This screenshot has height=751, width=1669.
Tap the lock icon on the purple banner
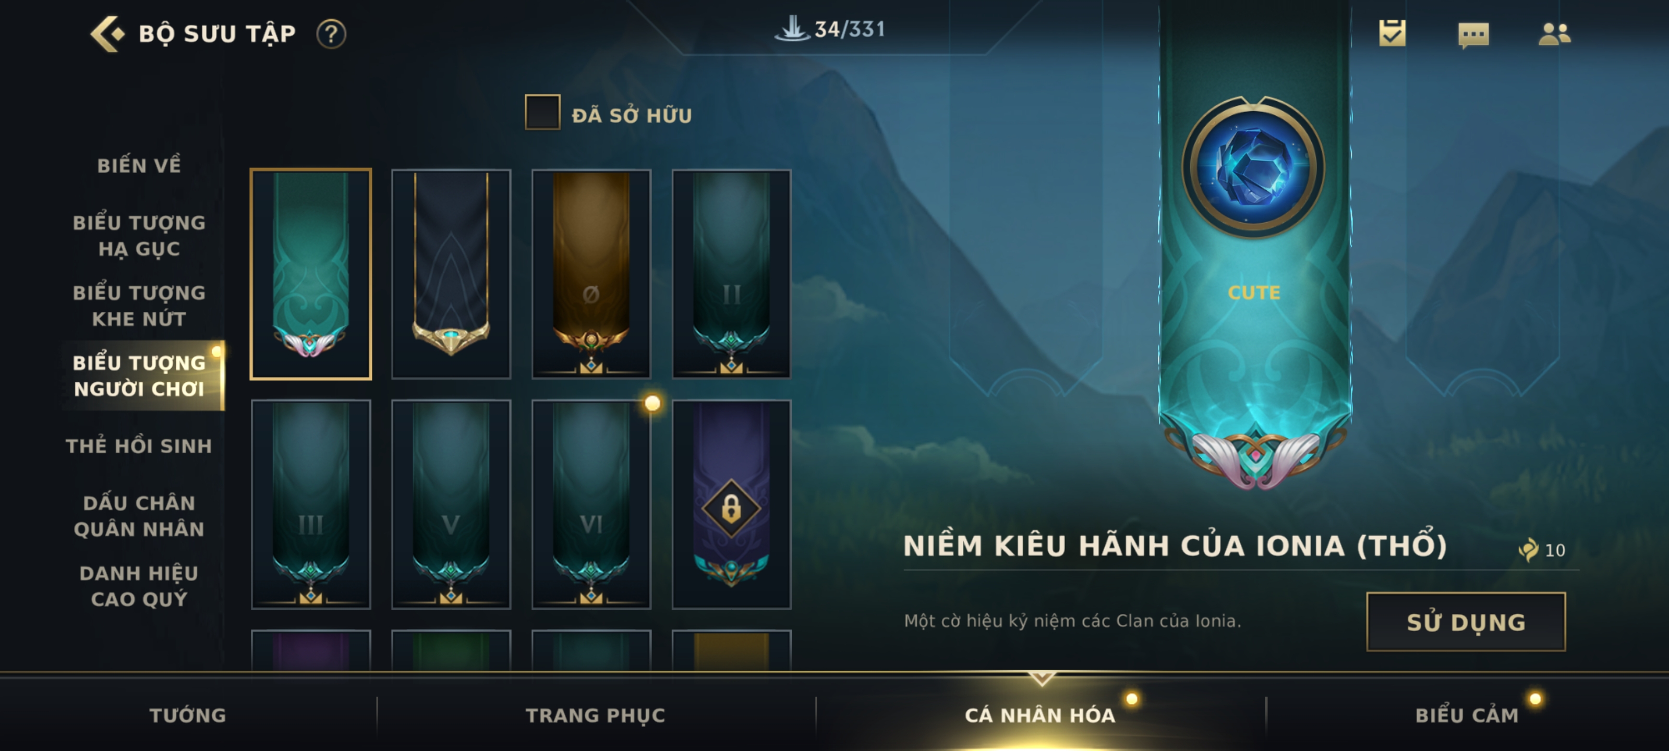pos(731,508)
